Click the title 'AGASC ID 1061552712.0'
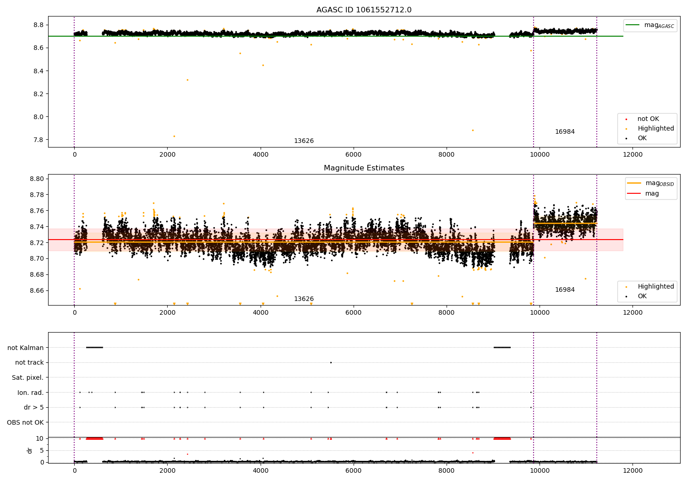Viewport: 687px width, 481px height. pos(364,10)
